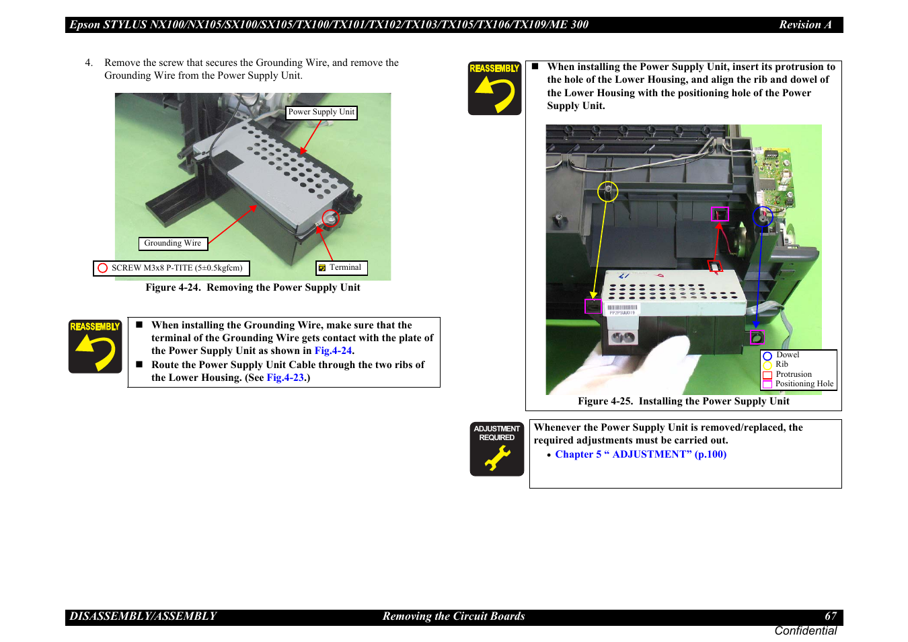The width and height of the screenshot is (908, 642).
Task: Click "Removing the Circuit Boards" in the footer
Action: (453, 616)
